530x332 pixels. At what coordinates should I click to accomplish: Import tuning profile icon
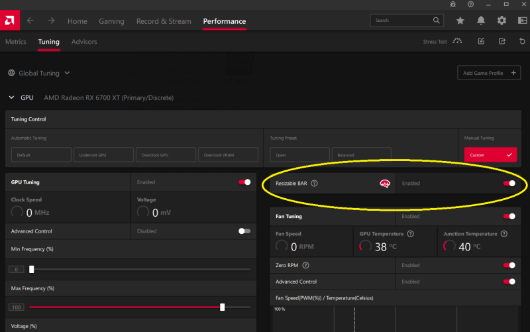coord(481,41)
